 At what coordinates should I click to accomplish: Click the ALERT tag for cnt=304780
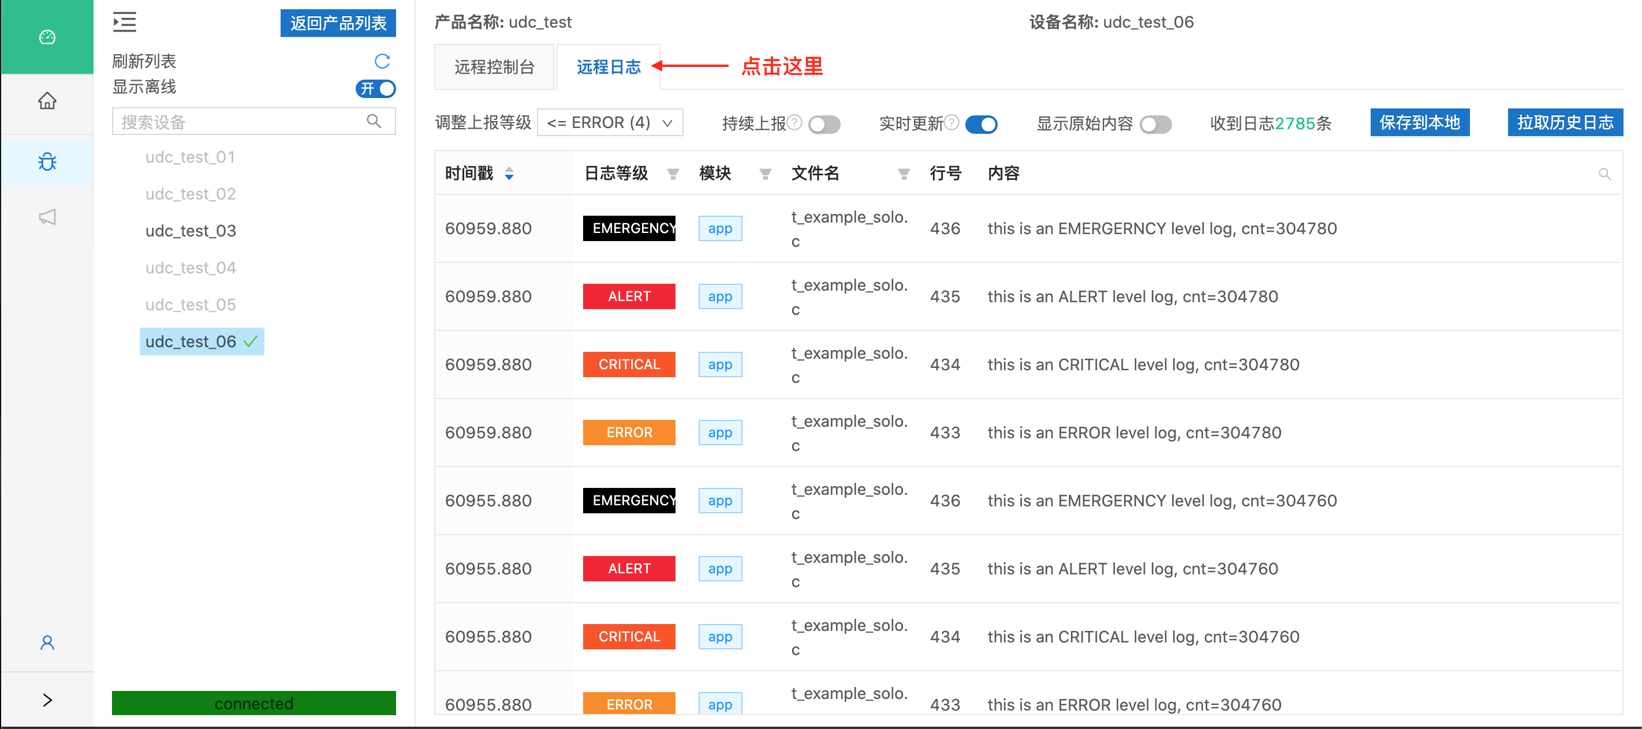629,296
